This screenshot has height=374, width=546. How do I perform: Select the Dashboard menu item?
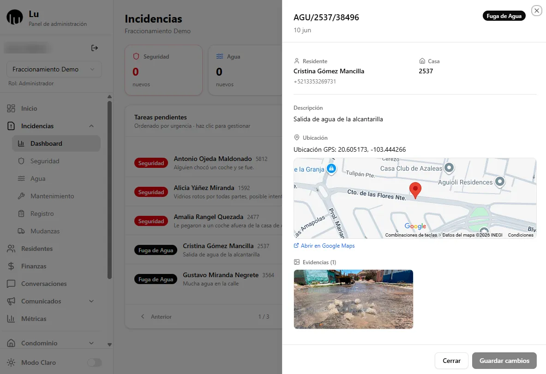pyautogui.click(x=56, y=143)
